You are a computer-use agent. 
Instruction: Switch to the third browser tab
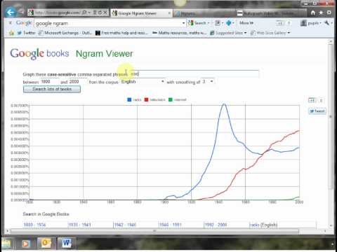point(204,13)
